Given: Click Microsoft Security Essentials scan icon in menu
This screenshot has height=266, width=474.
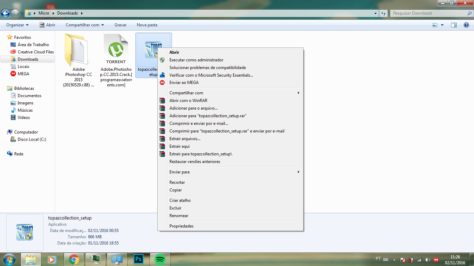Looking at the screenshot, I should click(162, 75).
